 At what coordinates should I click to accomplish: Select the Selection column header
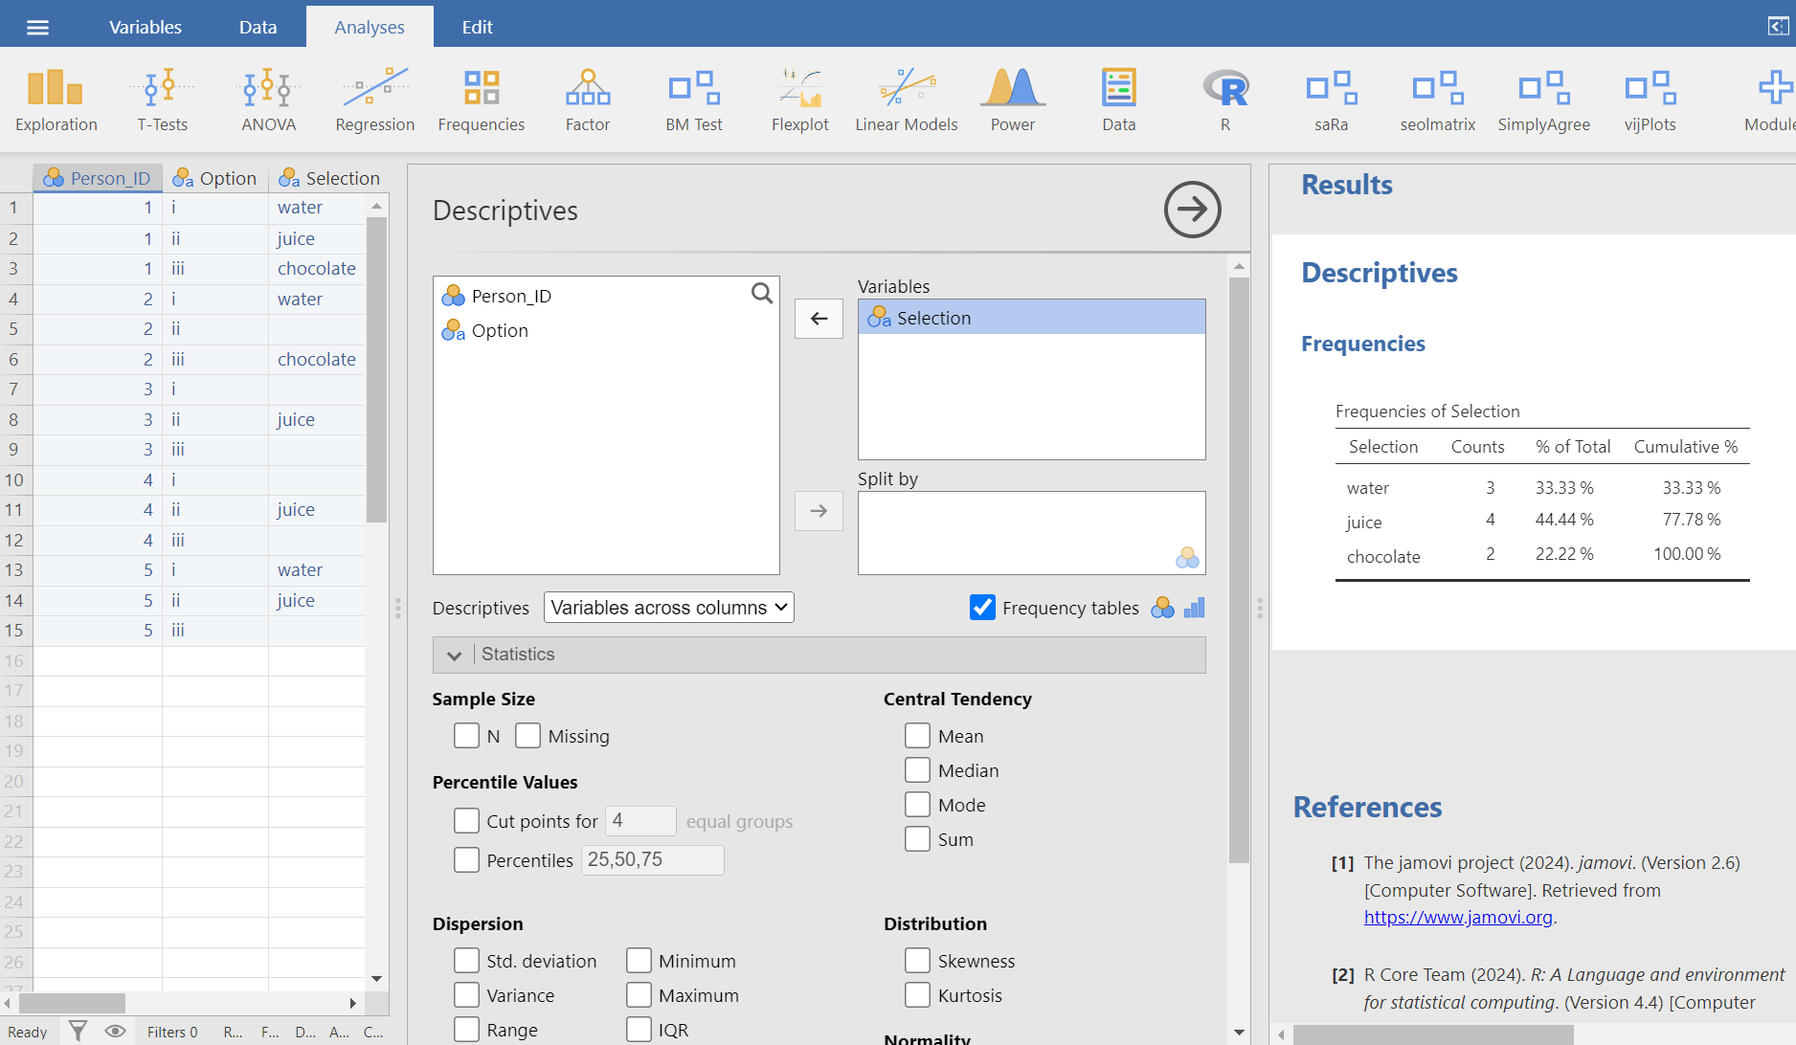328,178
